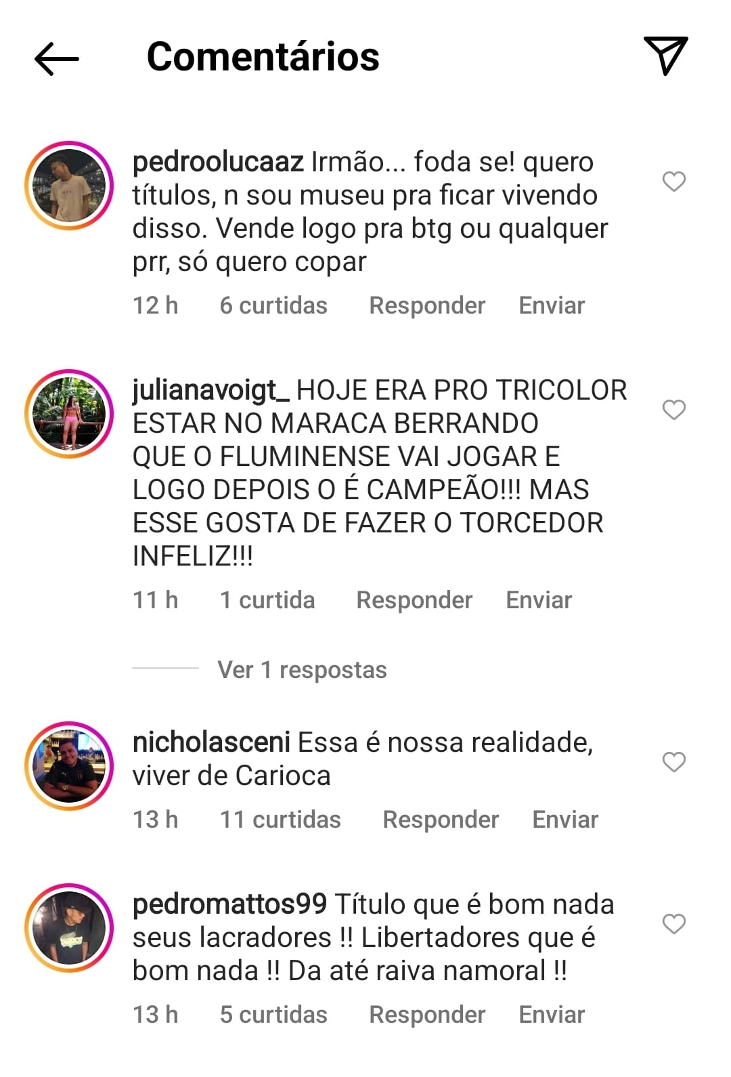
Task: Open pedroolucaaz's profile picture story
Action: click(69, 186)
